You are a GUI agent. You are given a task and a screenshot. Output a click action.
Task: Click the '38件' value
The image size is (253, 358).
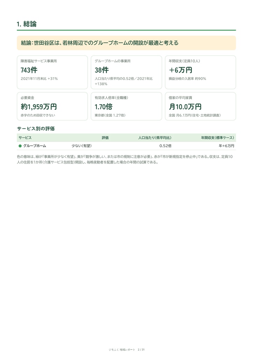point(102,70)
